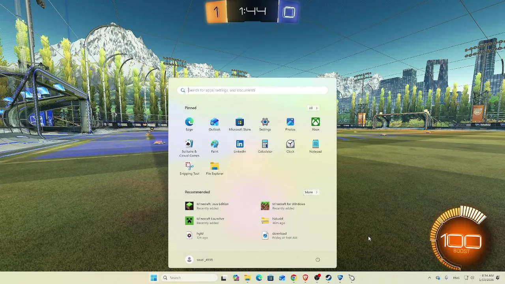Image resolution: width=505 pixels, height=284 pixels.
Task: Open Outlook from pinned apps
Action: coord(215,124)
